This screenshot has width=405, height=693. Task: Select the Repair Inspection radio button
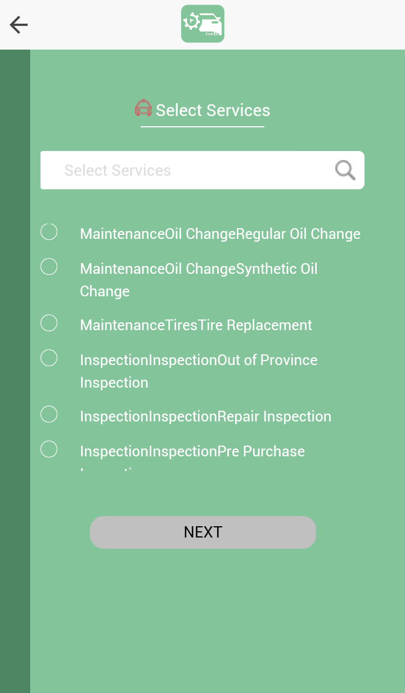pos(49,414)
